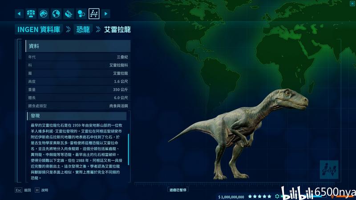Click the InGen logo badge at lower right
356x200 pixels.
click(329, 170)
